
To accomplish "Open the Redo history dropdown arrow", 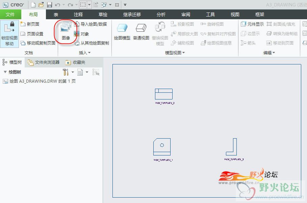I will (77, 5).
